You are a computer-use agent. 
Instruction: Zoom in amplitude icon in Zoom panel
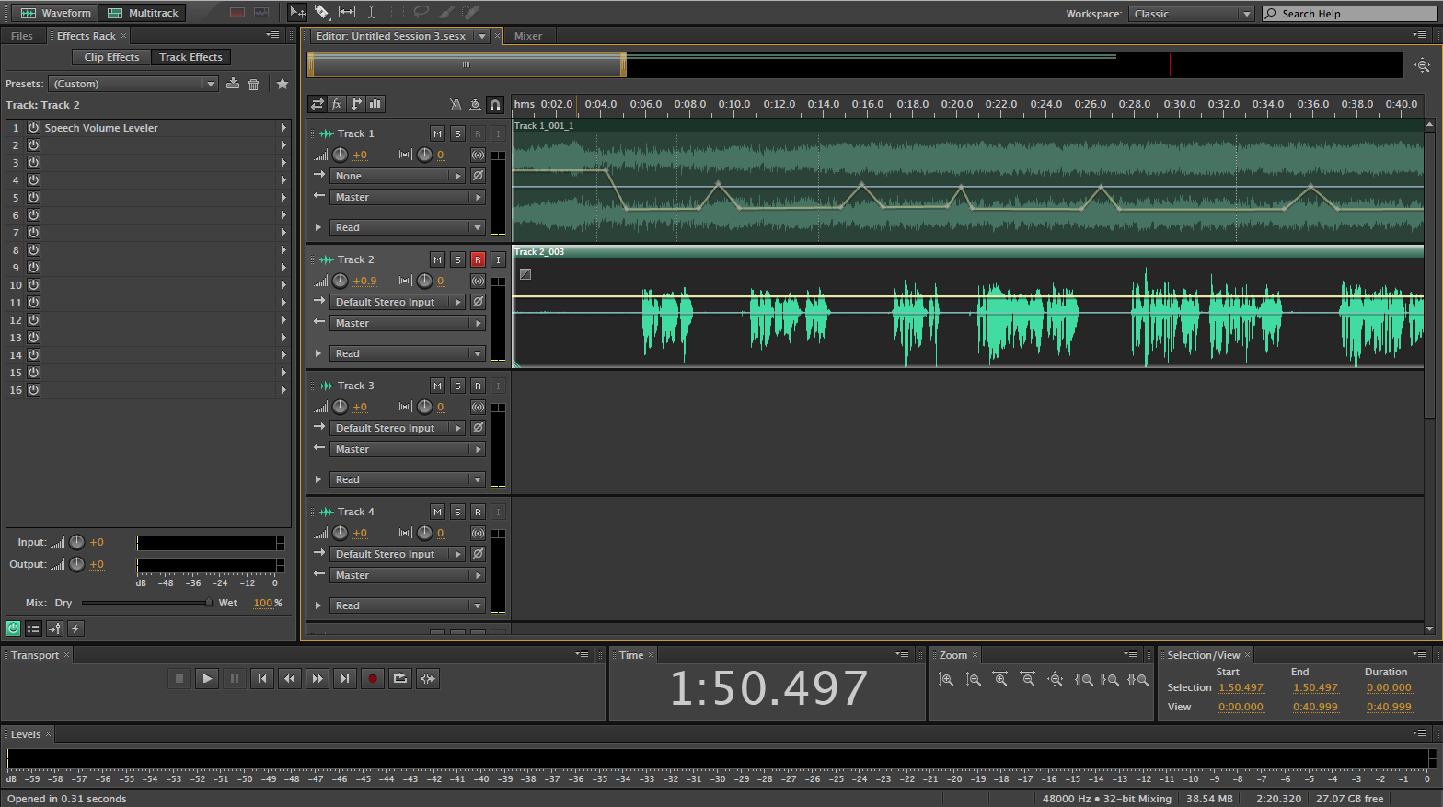(946, 680)
